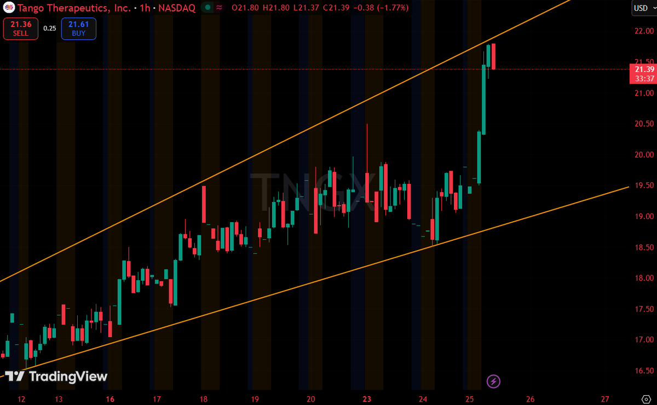657x405 pixels.
Task: Click the 16.50 price axis label
Action: click(644, 371)
